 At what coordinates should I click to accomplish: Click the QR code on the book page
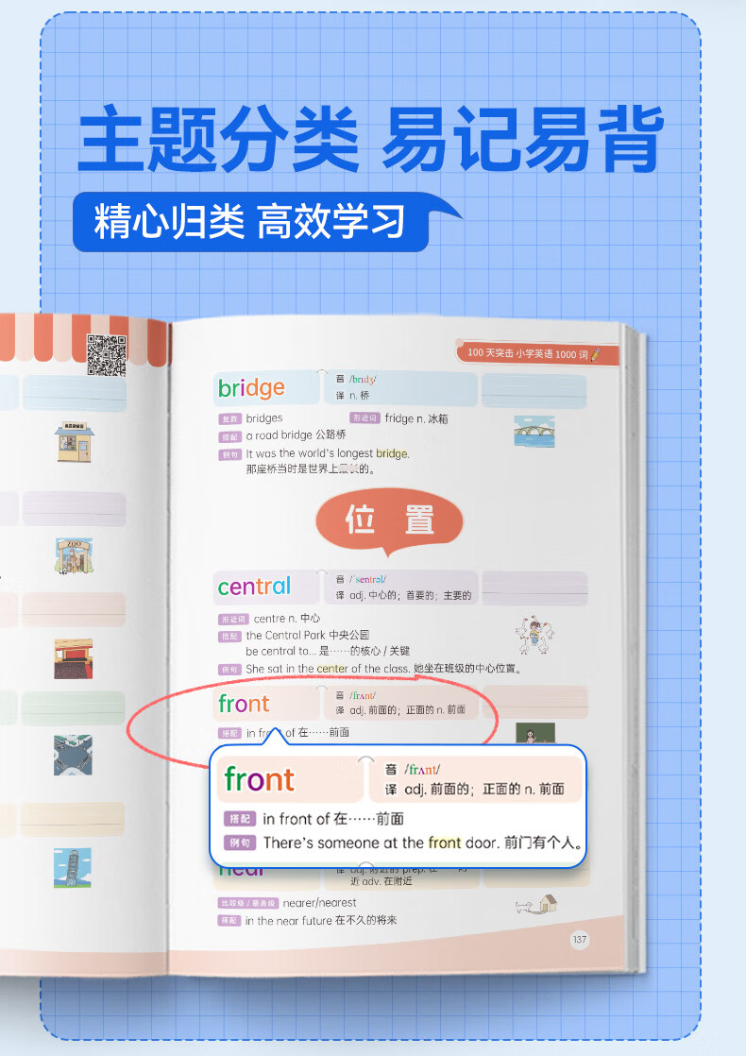[107, 355]
